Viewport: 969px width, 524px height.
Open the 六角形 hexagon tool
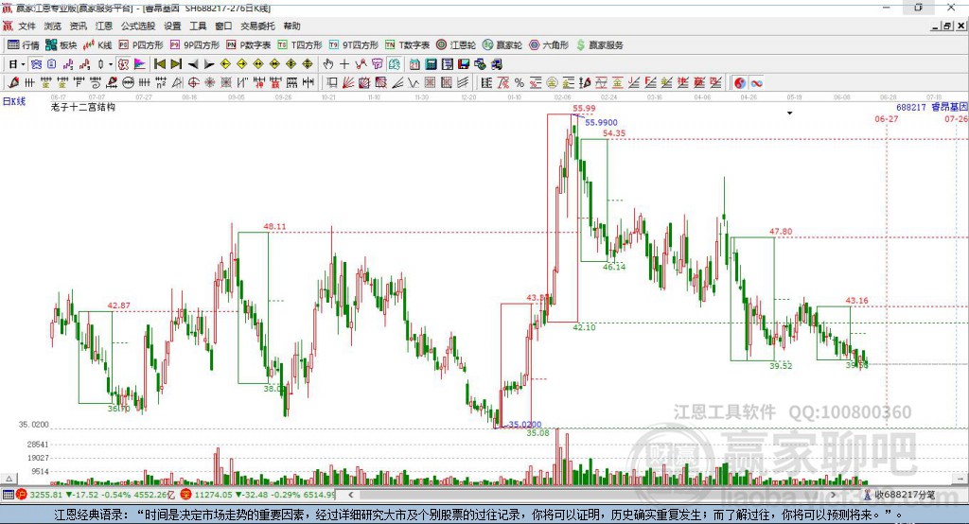point(549,45)
